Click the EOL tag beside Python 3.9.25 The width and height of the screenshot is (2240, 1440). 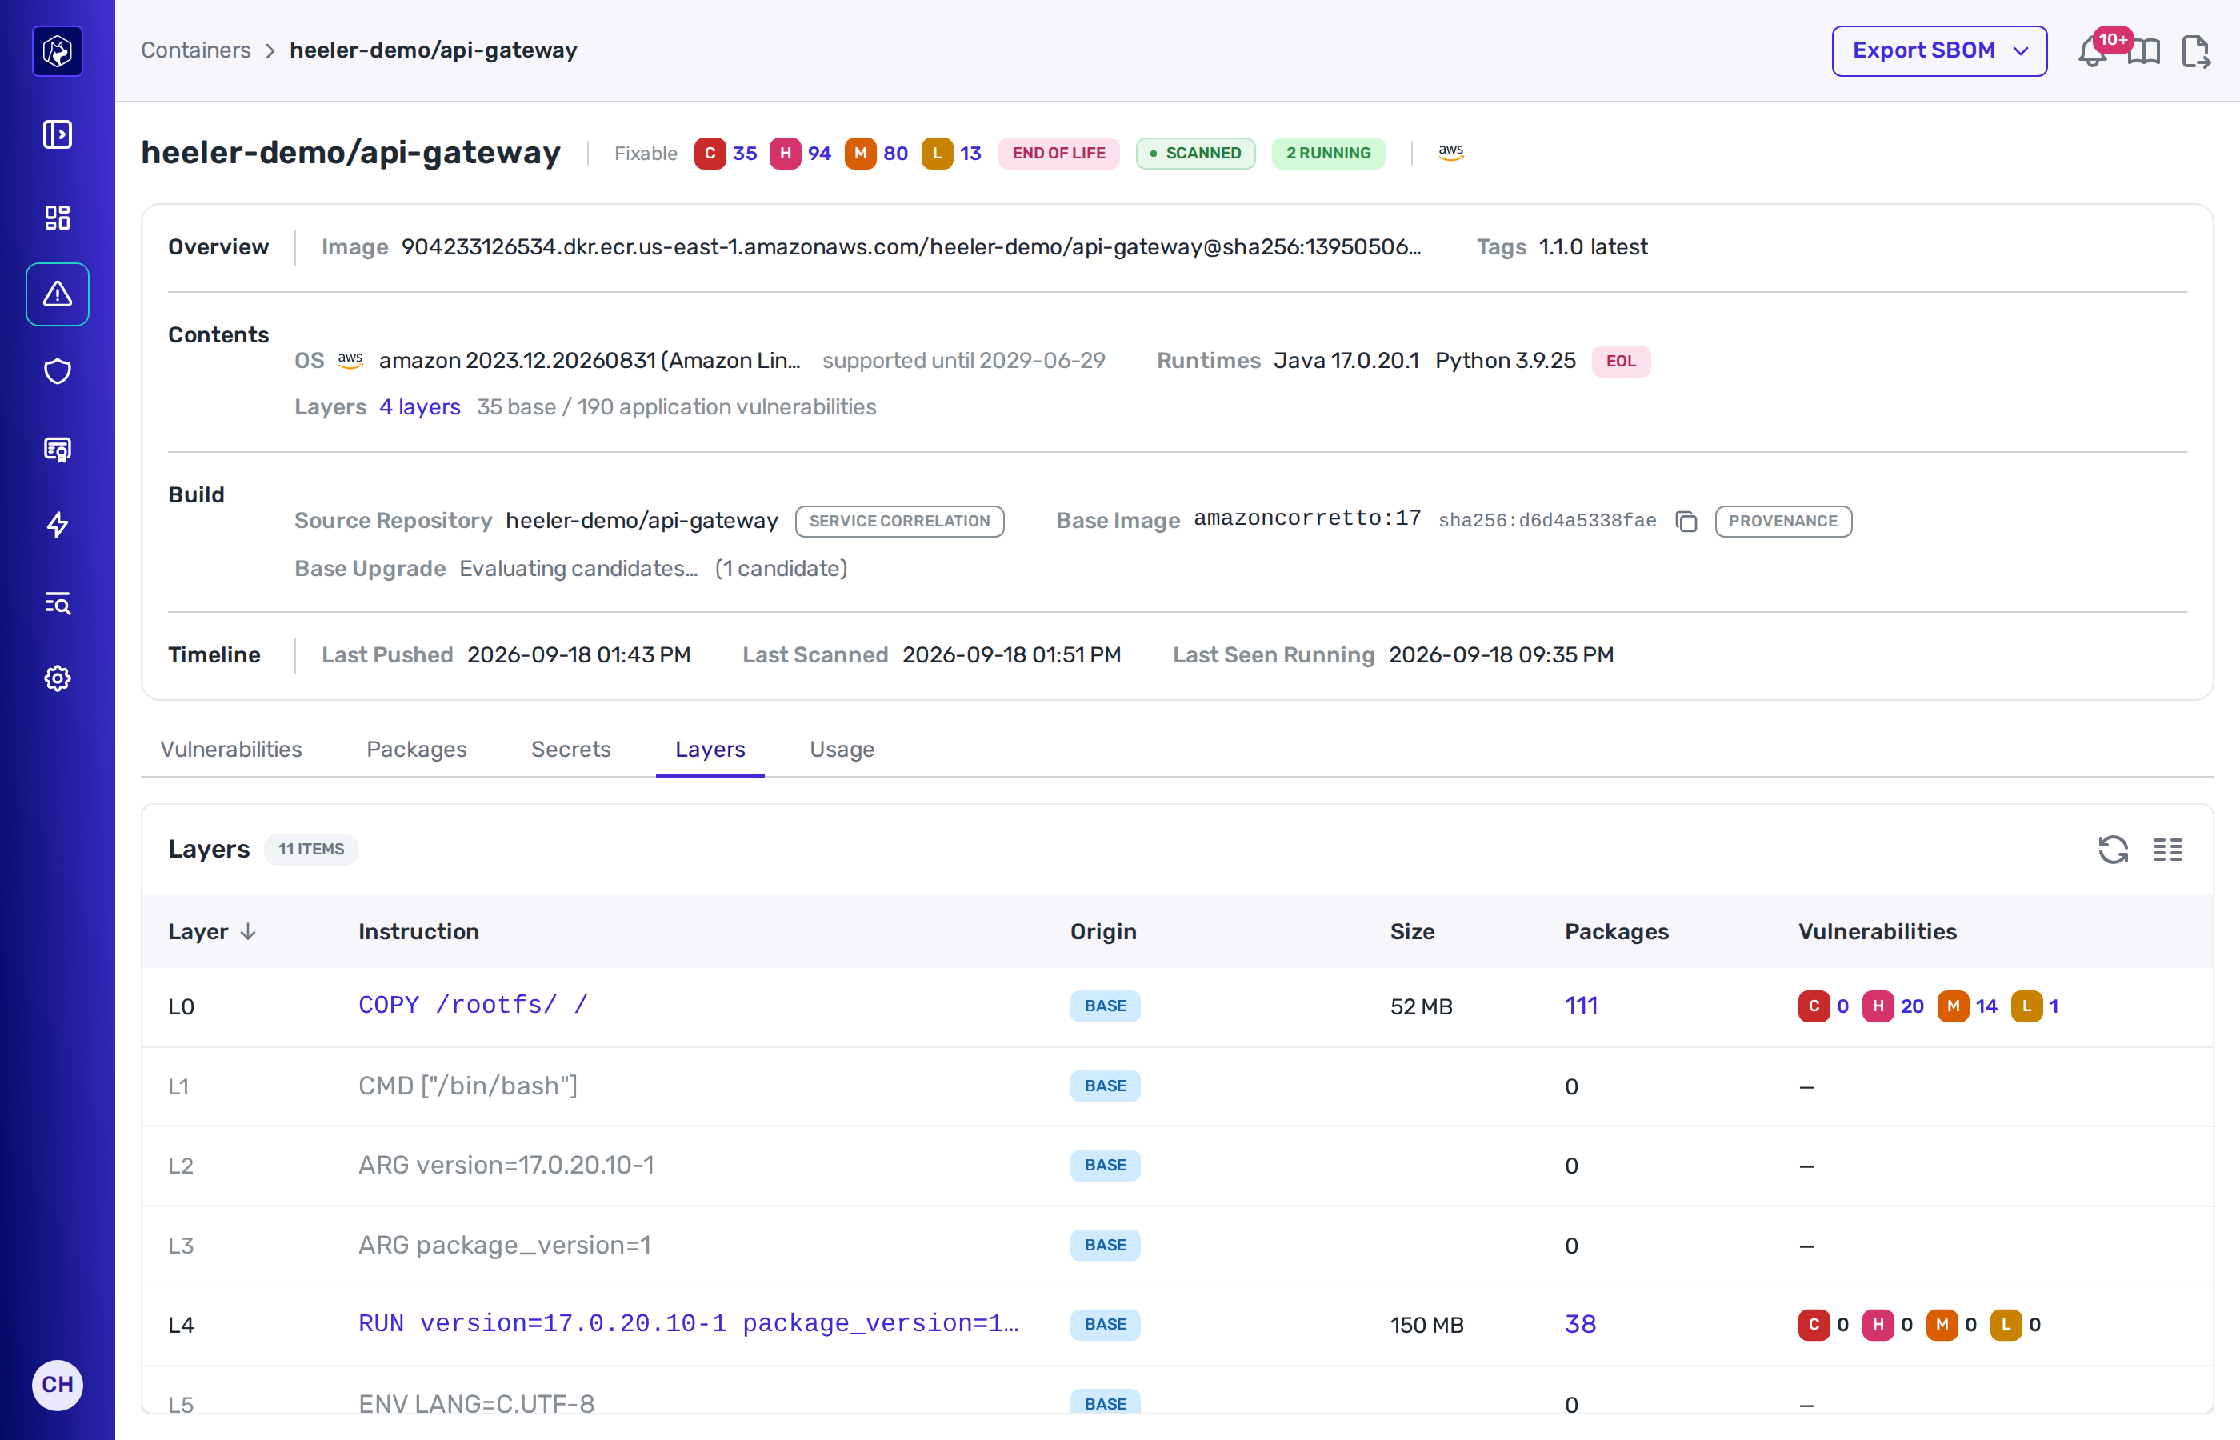pyautogui.click(x=1620, y=361)
